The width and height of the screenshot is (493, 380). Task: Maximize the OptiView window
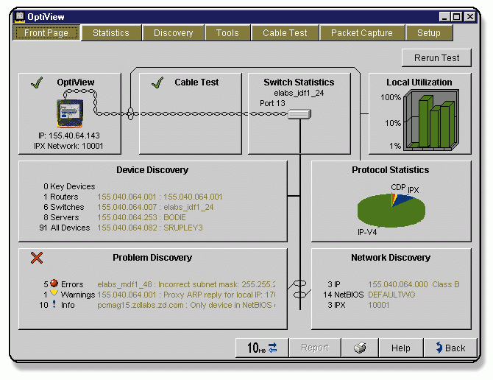[x=456, y=17]
